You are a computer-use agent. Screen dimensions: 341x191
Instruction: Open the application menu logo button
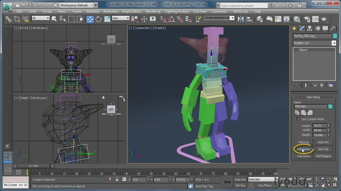pyautogui.click(x=7, y=7)
